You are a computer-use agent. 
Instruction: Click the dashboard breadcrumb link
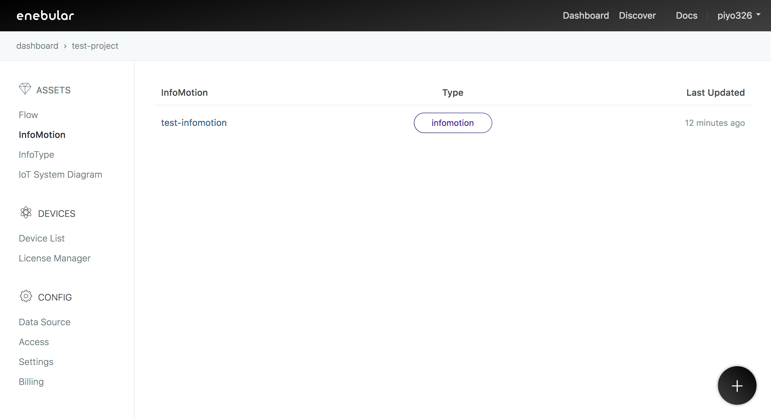click(x=37, y=46)
